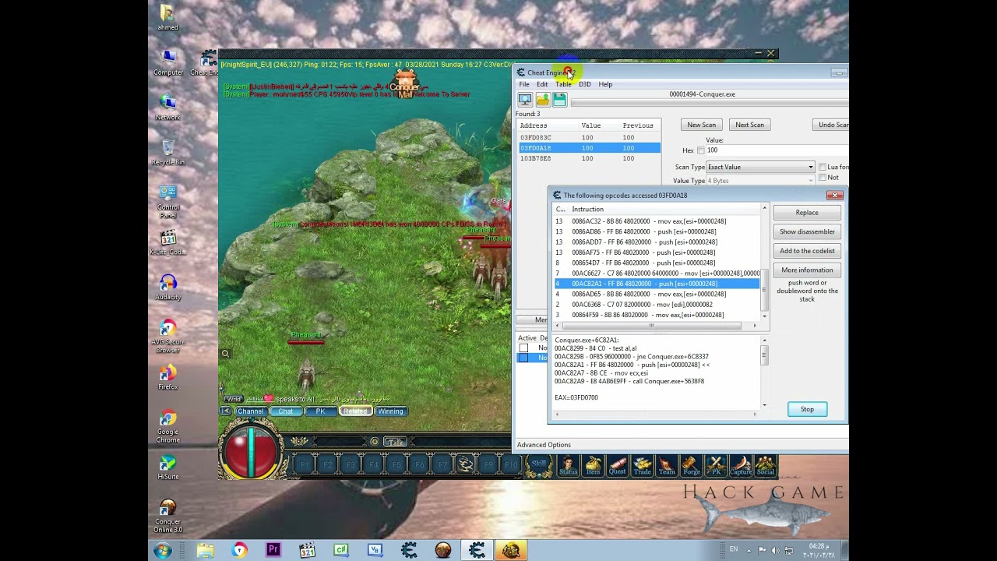
Task: Click the Windows Start orb
Action: [163, 551]
